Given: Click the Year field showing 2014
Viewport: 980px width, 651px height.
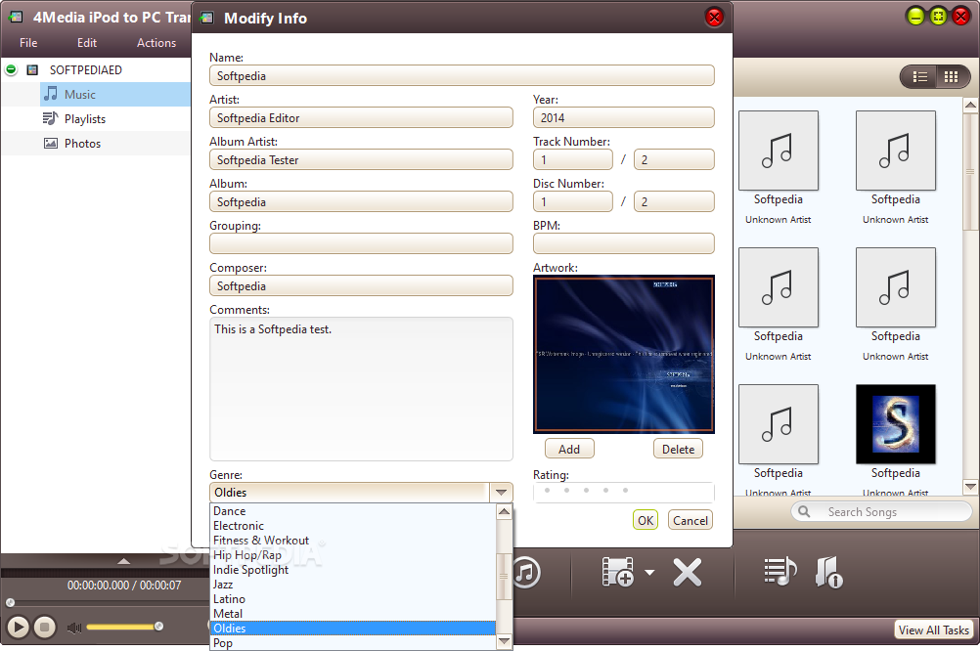Looking at the screenshot, I should point(624,117).
